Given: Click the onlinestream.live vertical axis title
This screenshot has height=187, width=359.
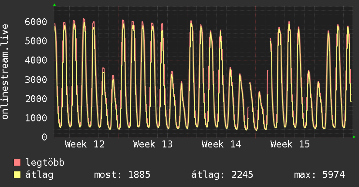Looking at the screenshot, I should (x=5, y=72).
